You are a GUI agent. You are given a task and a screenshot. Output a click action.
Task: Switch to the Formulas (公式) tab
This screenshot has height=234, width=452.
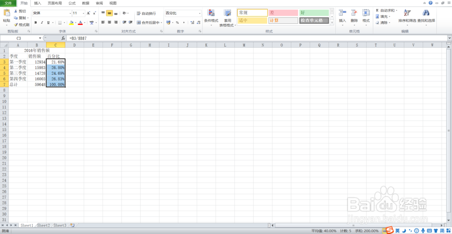[x=72, y=3]
